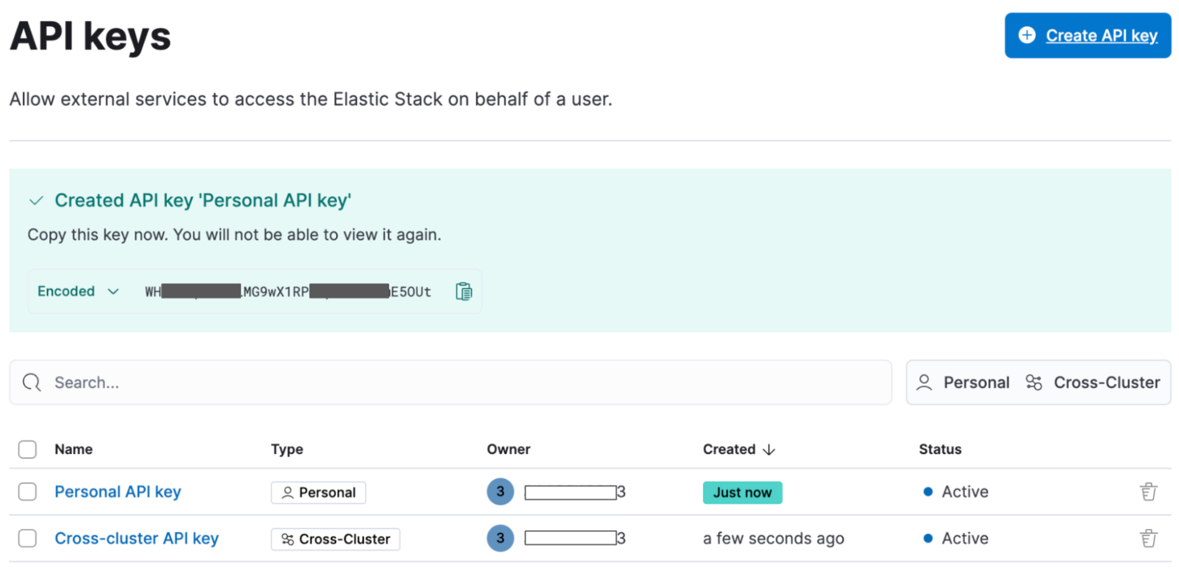Image resolution: width=1179 pixels, height=572 pixels.
Task: Click the Create API key button
Action: 1087,35
